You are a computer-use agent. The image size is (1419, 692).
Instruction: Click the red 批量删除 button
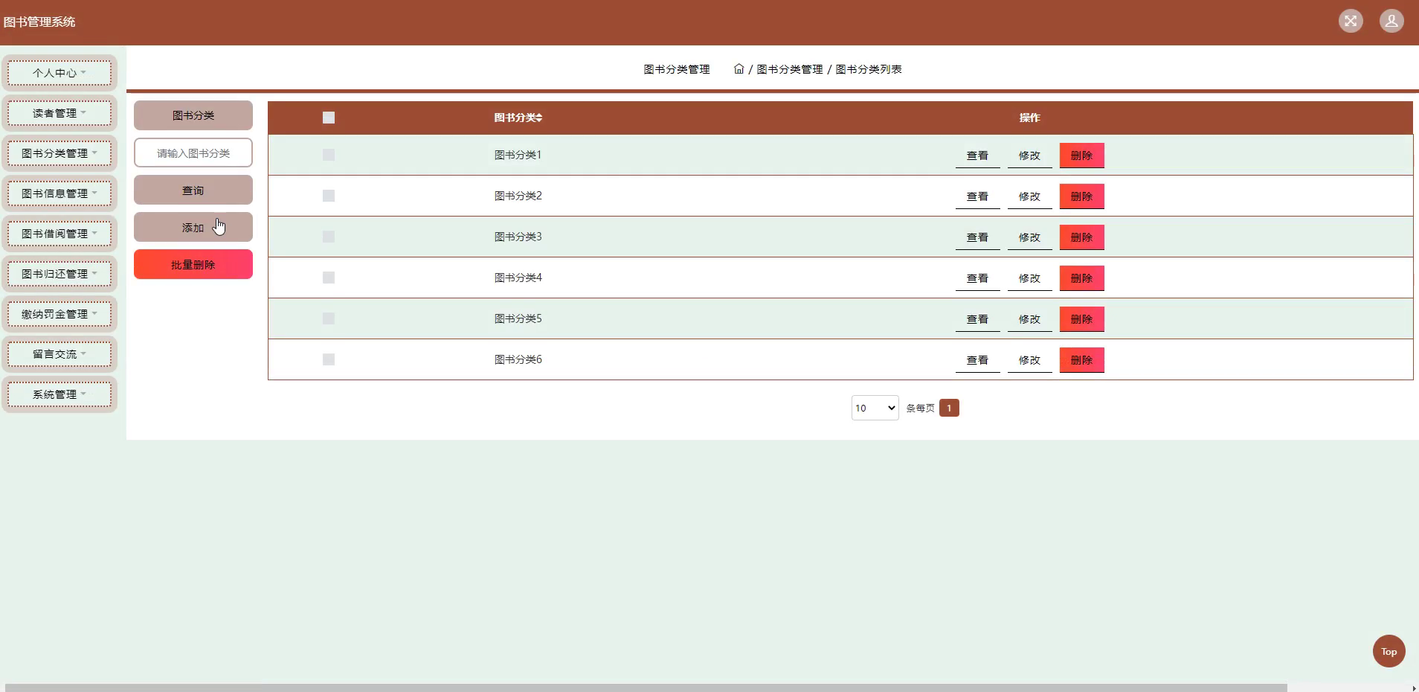pos(193,264)
